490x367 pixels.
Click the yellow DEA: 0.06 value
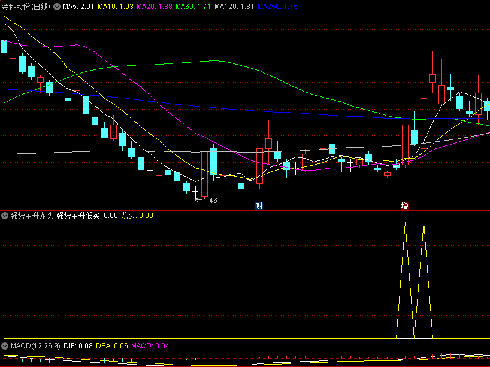[112, 346]
